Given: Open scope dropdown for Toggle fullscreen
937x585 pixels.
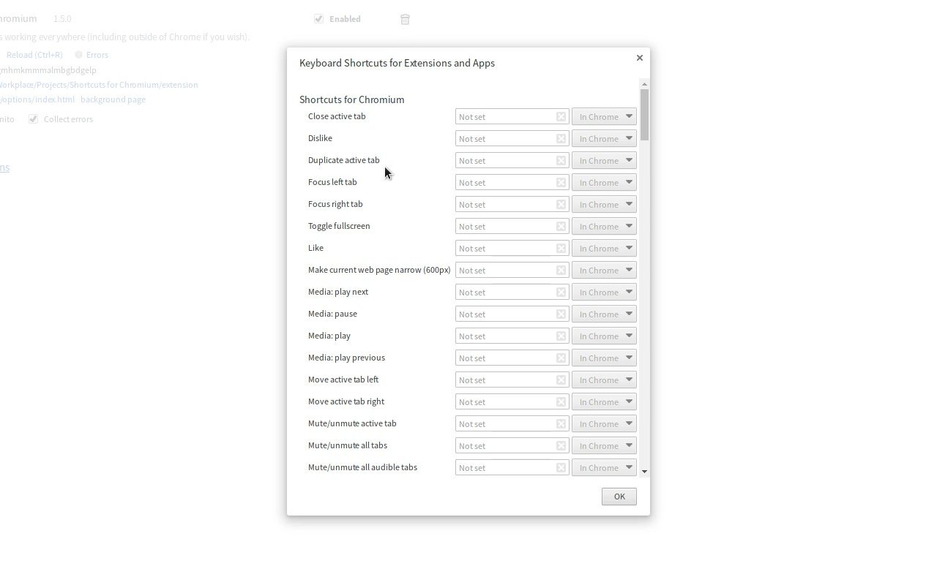Looking at the screenshot, I should (x=604, y=227).
